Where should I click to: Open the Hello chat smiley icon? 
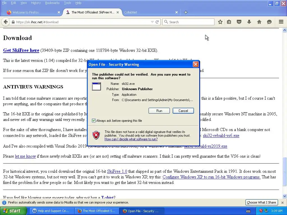pos(269,22)
